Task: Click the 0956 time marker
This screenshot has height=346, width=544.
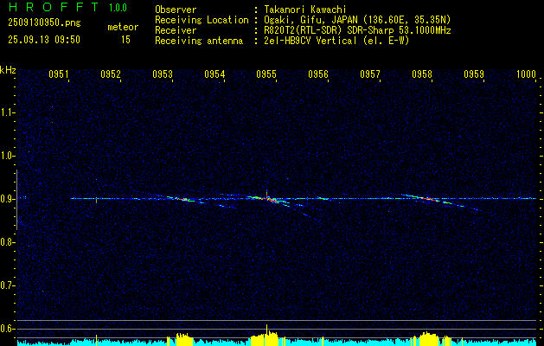Action: [x=318, y=74]
